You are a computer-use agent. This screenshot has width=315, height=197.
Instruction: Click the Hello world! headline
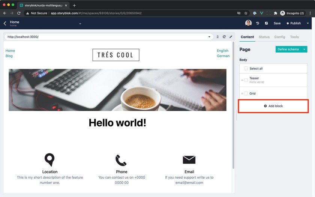[x=117, y=123]
